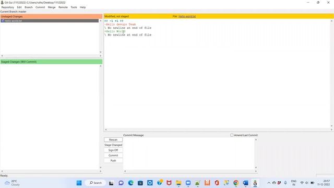
Task: Click the down arrow of Unstaged Changes scrollbar
Action: pos(101,52)
